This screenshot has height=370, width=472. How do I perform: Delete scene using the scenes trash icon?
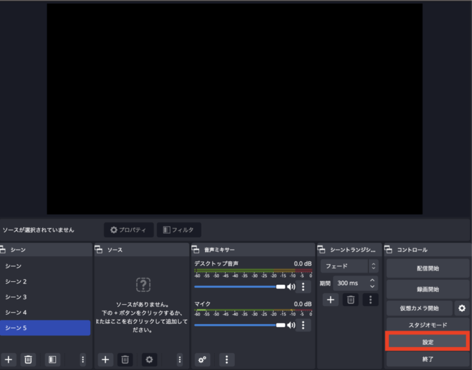[x=28, y=360]
